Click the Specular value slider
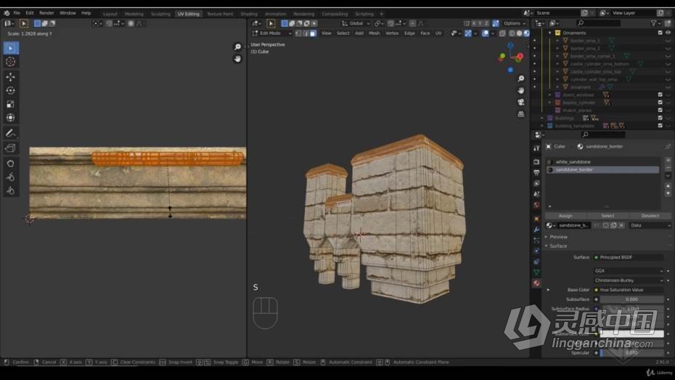The height and width of the screenshot is (380, 675). [631, 353]
